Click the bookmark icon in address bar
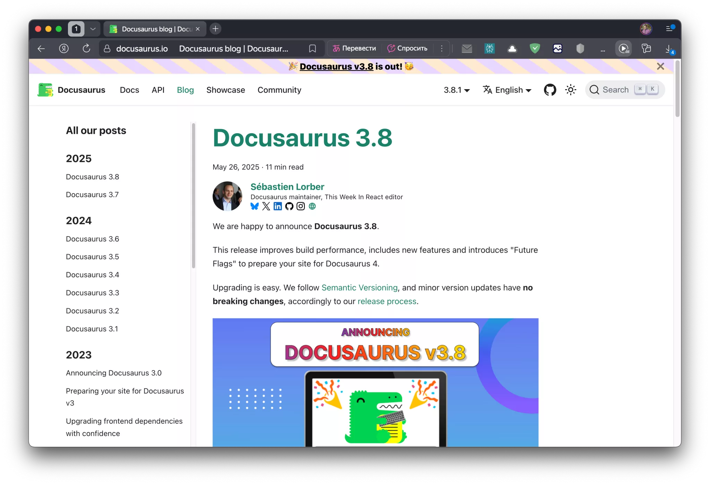Screen dimensions: 710x485 point(312,49)
